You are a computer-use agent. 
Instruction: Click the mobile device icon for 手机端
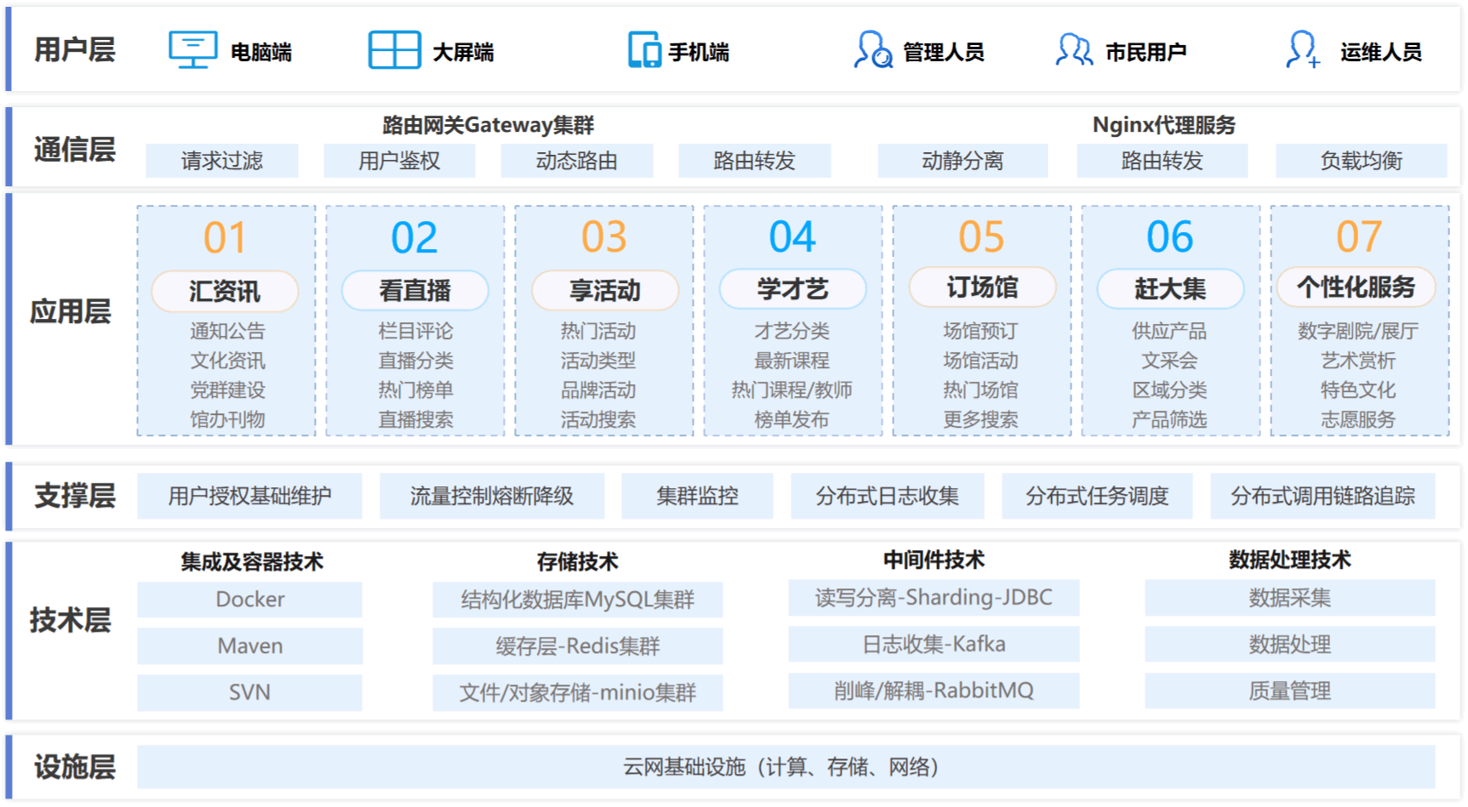pyautogui.click(x=644, y=50)
